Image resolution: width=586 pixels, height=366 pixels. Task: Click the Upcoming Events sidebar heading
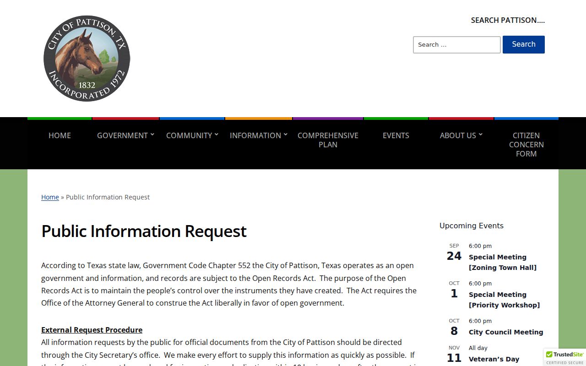click(472, 226)
